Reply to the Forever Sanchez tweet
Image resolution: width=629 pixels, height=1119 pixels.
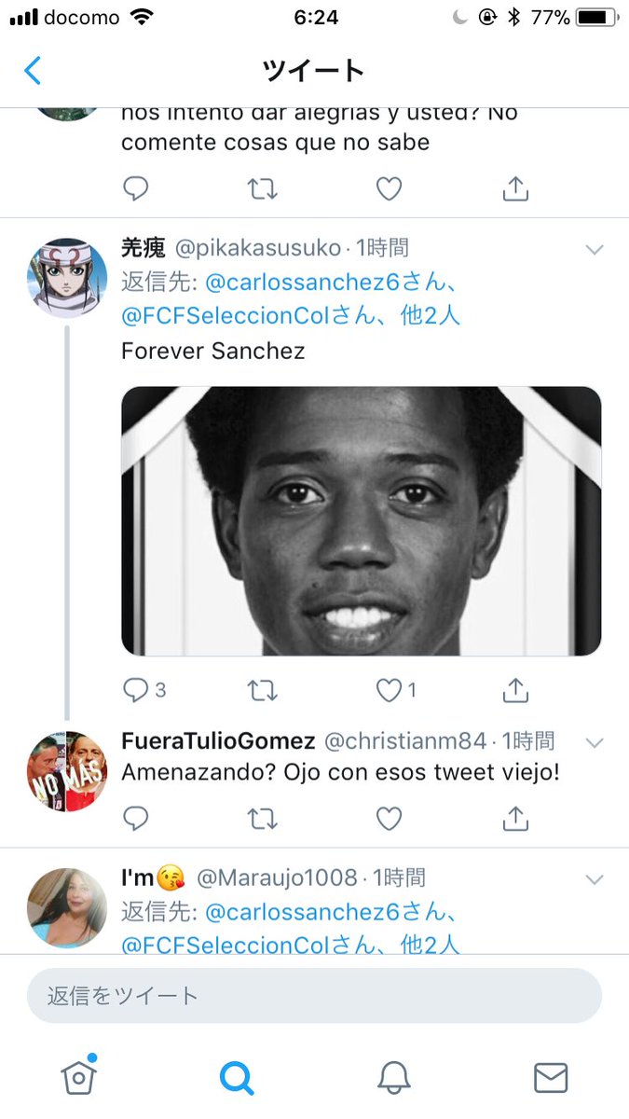pos(136,690)
